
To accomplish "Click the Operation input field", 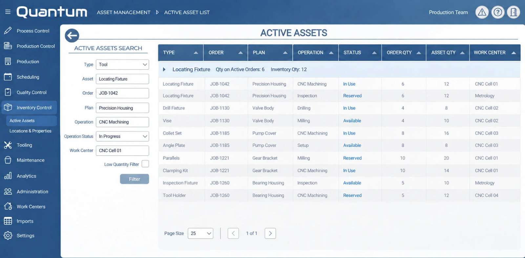I will pos(122,122).
